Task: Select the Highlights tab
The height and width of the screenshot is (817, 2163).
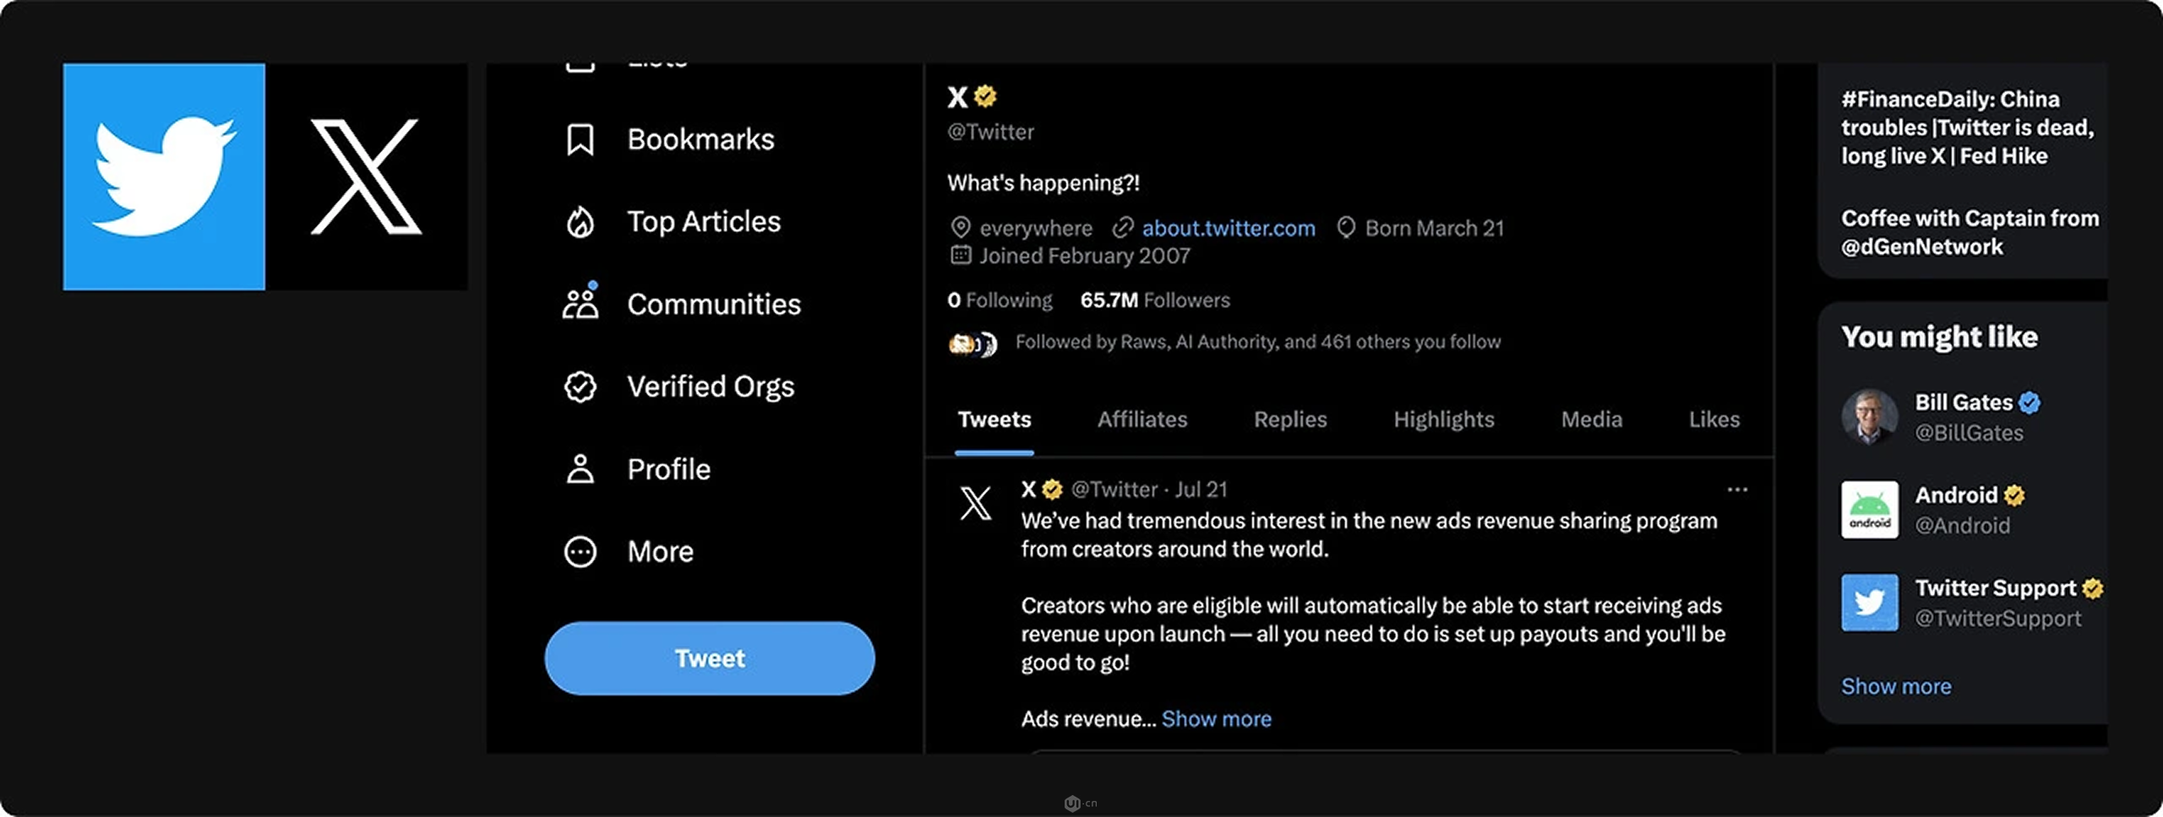Action: (x=1443, y=419)
